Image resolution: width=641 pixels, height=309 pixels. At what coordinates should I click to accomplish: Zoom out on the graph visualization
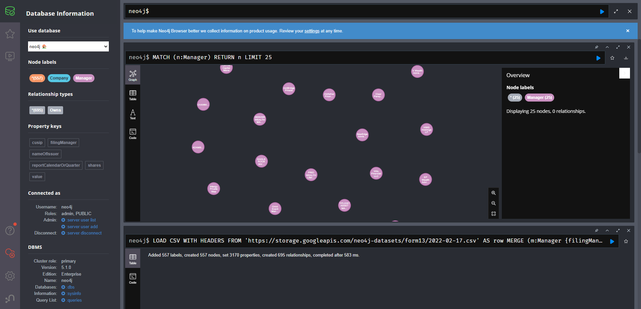click(x=493, y=203)
